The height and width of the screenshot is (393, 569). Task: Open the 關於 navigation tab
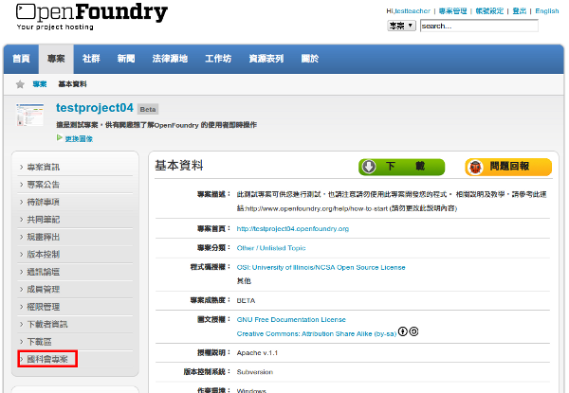coord(309,59)
